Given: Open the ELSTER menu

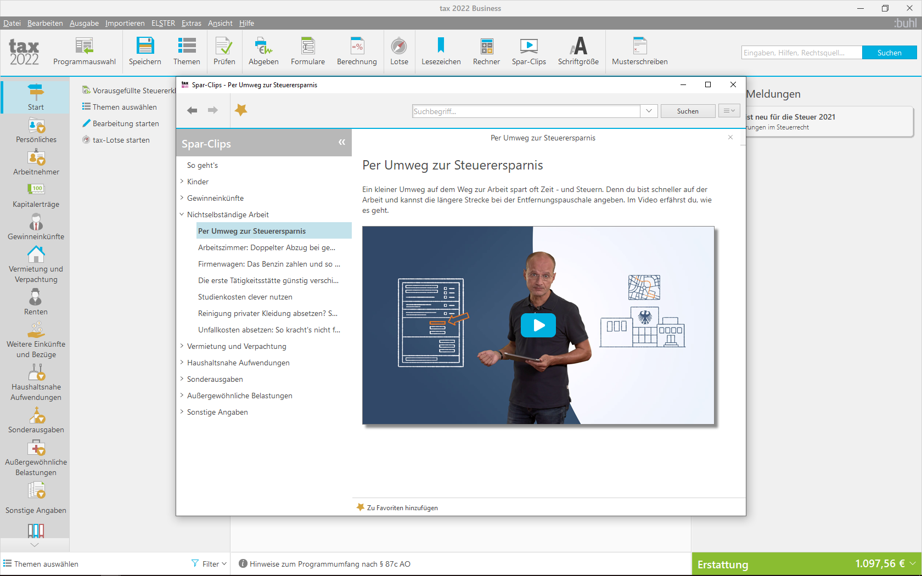Looking at the screenshot, I should click(x=163, y=23).
